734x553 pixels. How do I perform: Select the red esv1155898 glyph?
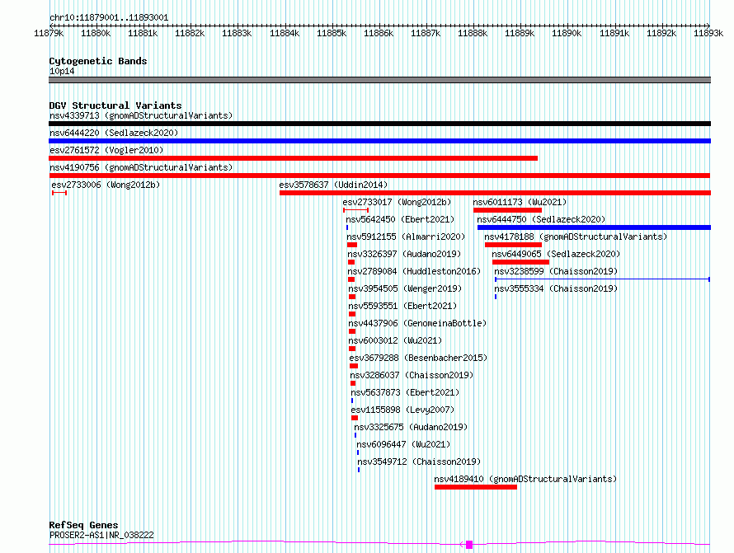pos(355,418)
